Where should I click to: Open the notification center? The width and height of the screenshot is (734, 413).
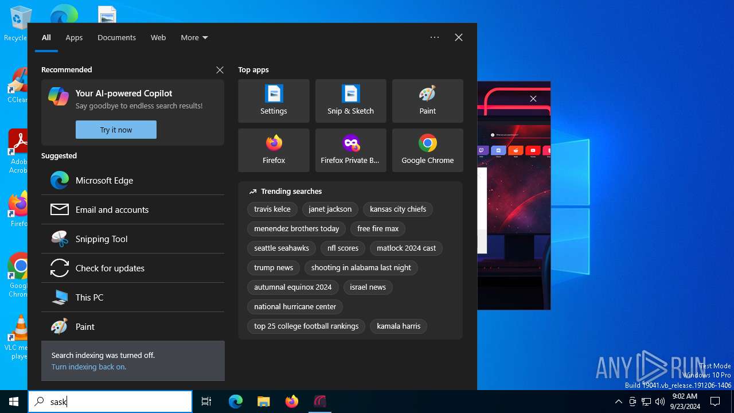point(715,402)
